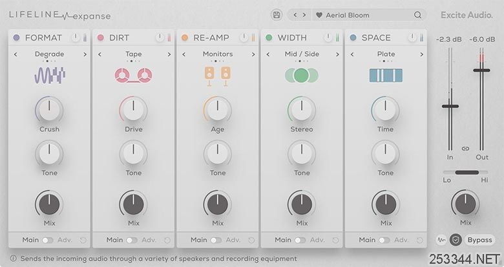Click the RE-AMP module title
The height and width of the screenshot is (267, 504).
(x=211, y=37)
